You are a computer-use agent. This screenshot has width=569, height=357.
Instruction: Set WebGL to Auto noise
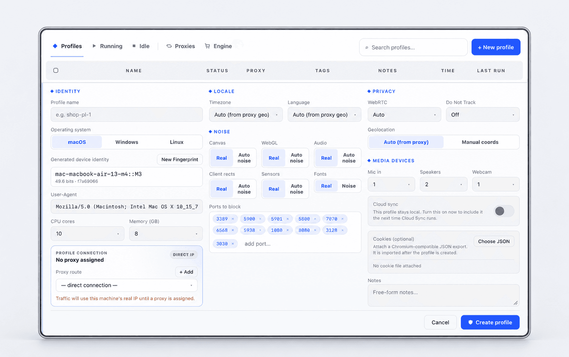297,158
